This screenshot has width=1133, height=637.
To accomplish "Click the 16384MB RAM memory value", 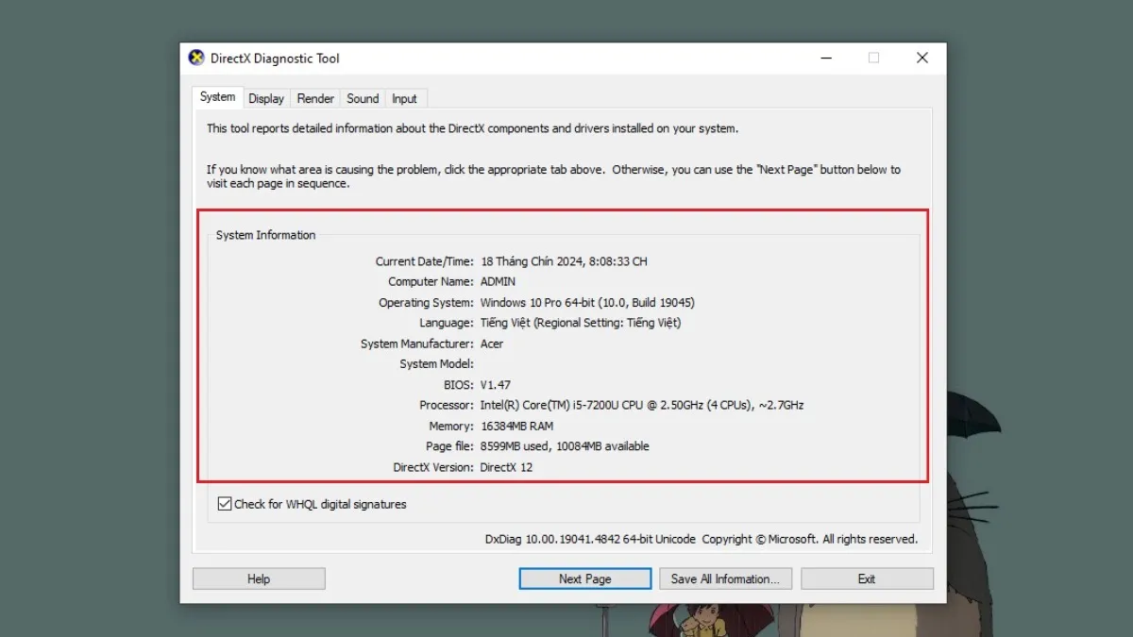I will pyautogui.click(x=517, y=426).
